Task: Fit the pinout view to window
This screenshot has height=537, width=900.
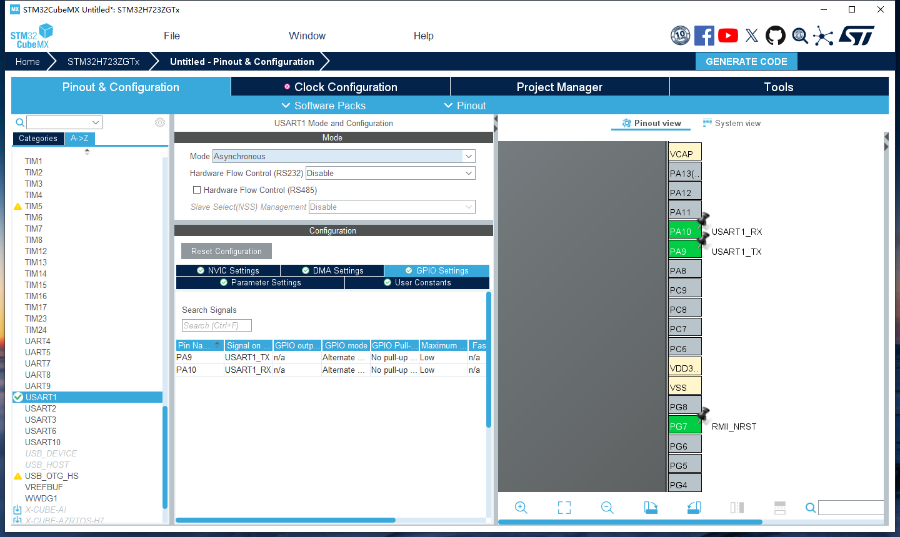Action: click(x=564, y=508)
